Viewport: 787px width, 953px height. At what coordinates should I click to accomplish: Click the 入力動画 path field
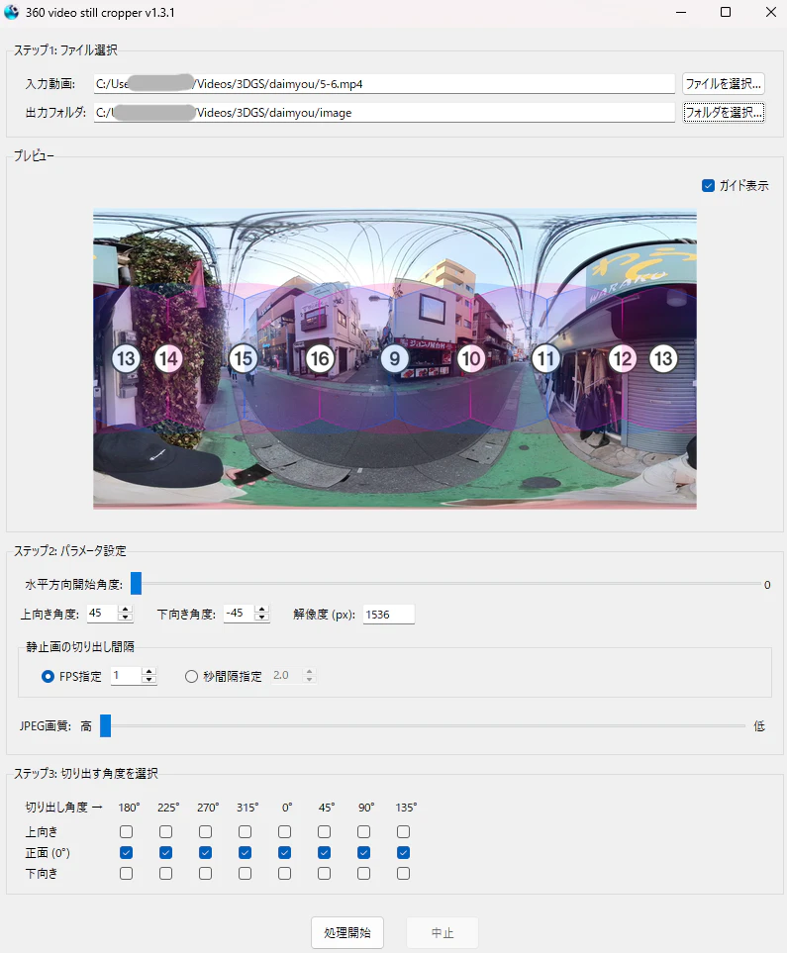(384, 84)
